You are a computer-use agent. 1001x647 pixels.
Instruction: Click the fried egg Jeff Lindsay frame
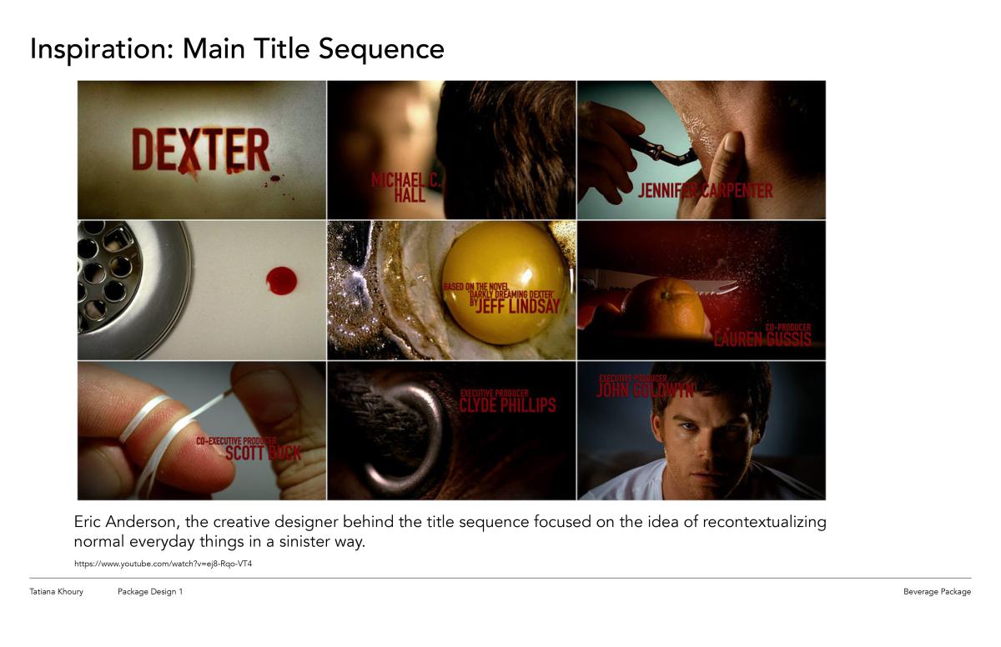click(451, 290)
